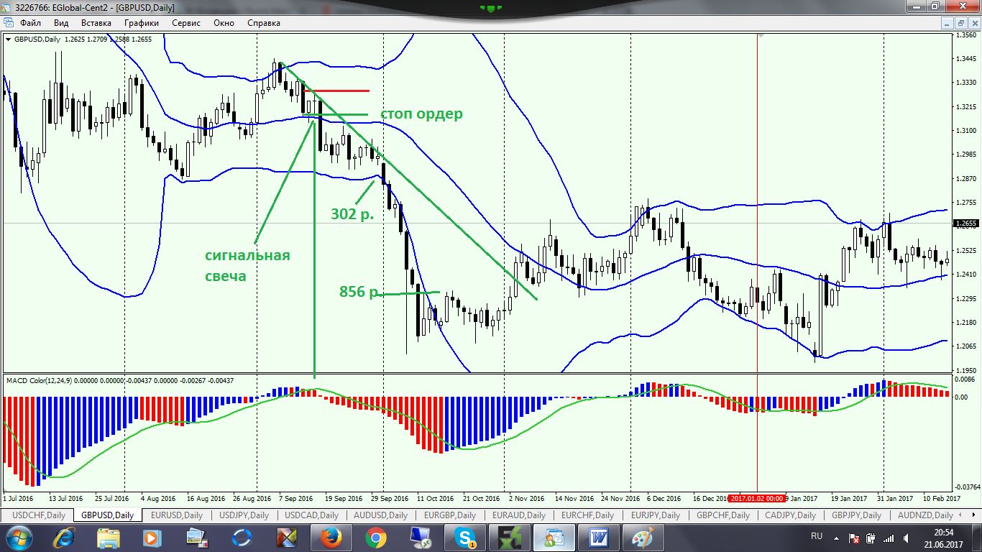Viewport: 982px width, 552px height.
Task: Click the chart shift marker triangle at the chart top
Action: 761,34
